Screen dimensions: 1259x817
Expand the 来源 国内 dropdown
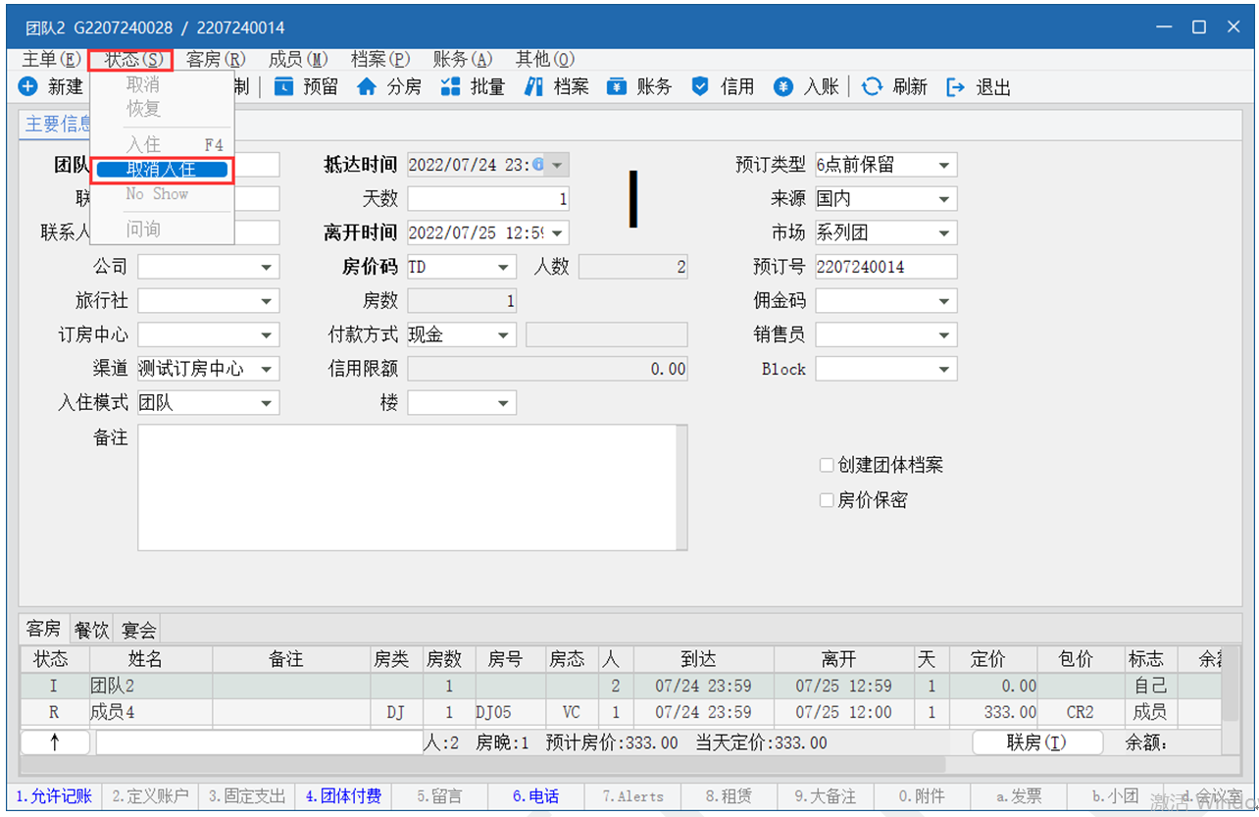[944, 199]
